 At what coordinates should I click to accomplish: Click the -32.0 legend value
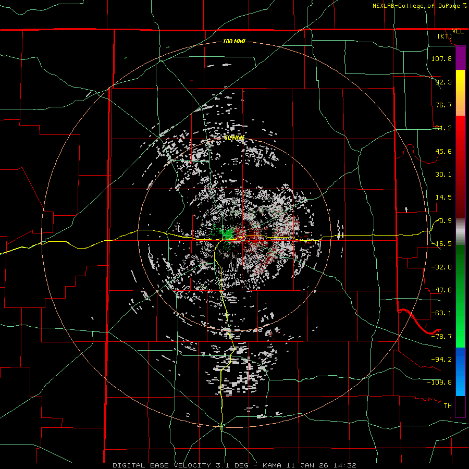[441, 267]
